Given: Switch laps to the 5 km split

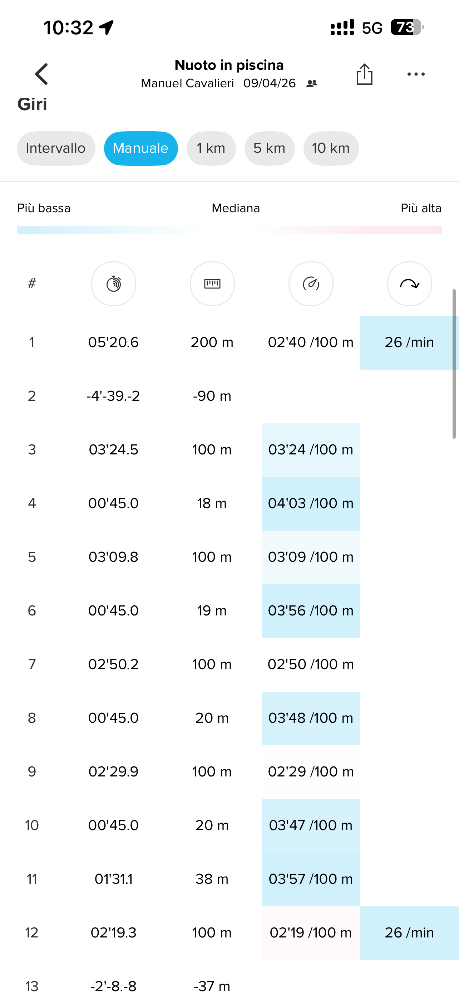Looking at the screenshot, I should click(270, 148).
